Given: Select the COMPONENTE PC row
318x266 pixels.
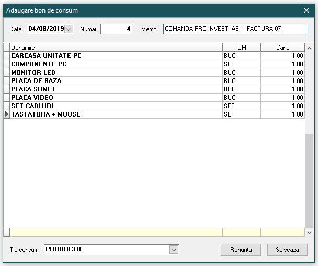Looking at the screenshot, I should click(116, 64).
